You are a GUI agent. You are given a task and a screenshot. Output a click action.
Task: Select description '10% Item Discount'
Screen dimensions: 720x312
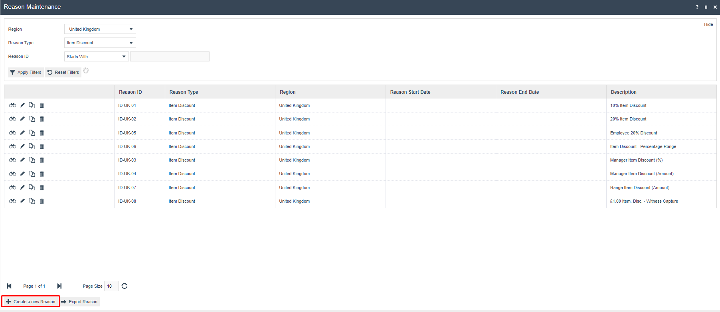coord(628,105)
